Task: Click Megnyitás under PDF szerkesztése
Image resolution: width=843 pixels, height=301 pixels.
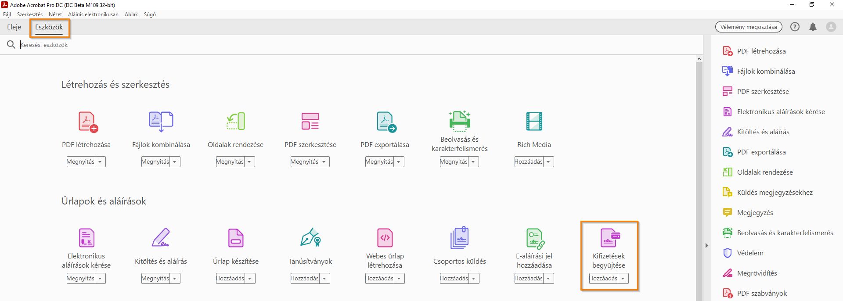Action: click(305, 162)
